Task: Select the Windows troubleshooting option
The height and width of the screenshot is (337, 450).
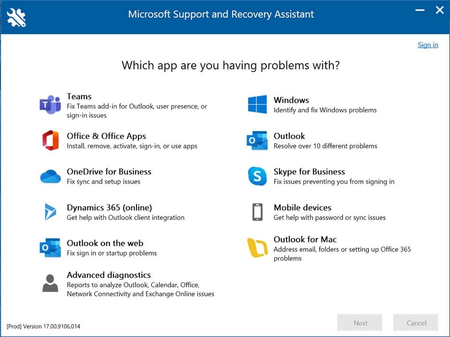Action: point(291,100)
